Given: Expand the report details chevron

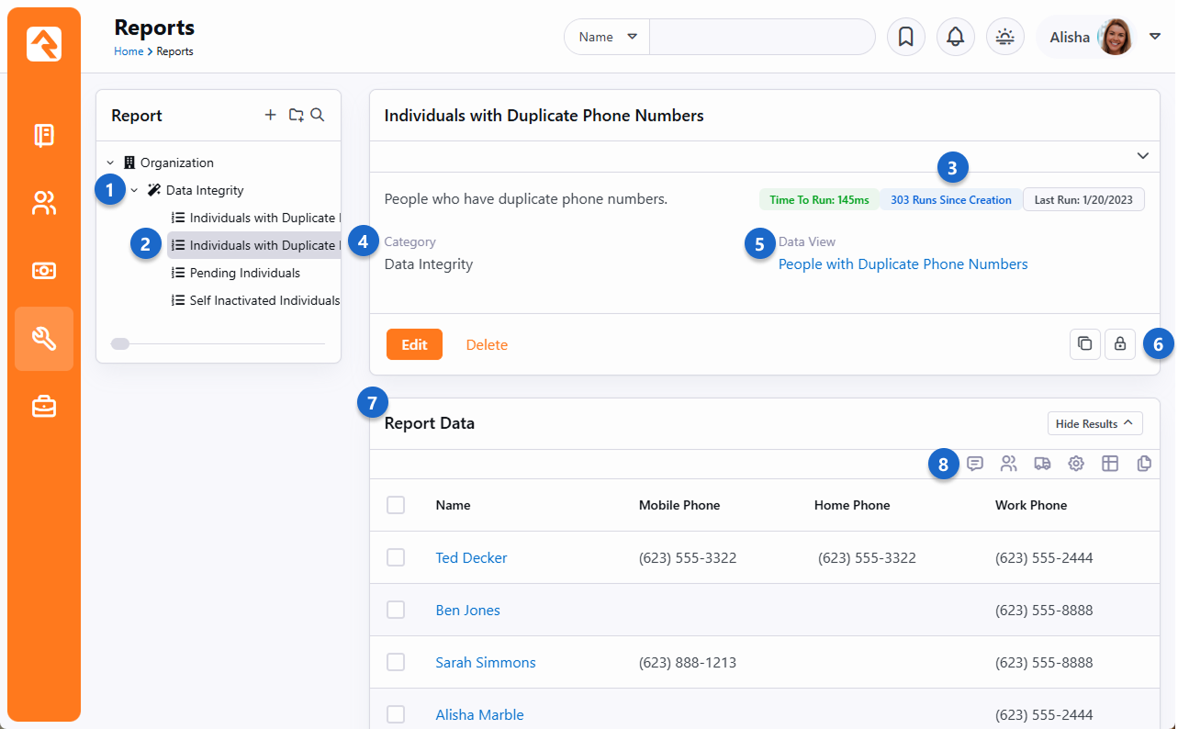Looking at the screenshot, I should [1142, 155].
